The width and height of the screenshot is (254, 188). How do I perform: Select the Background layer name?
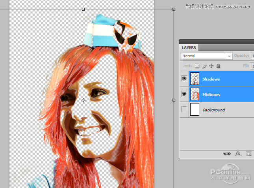[x=213, y=110]
